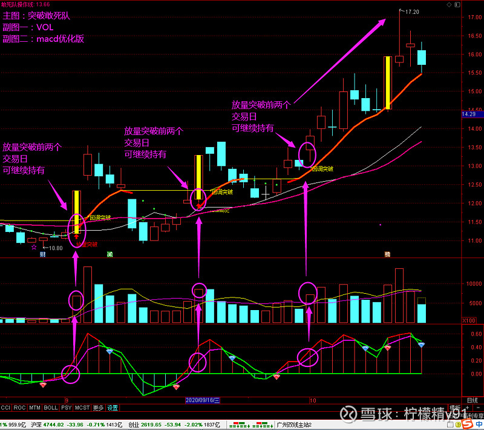Click the plus zoom-in button beside 模板

(x=467, y=408)
